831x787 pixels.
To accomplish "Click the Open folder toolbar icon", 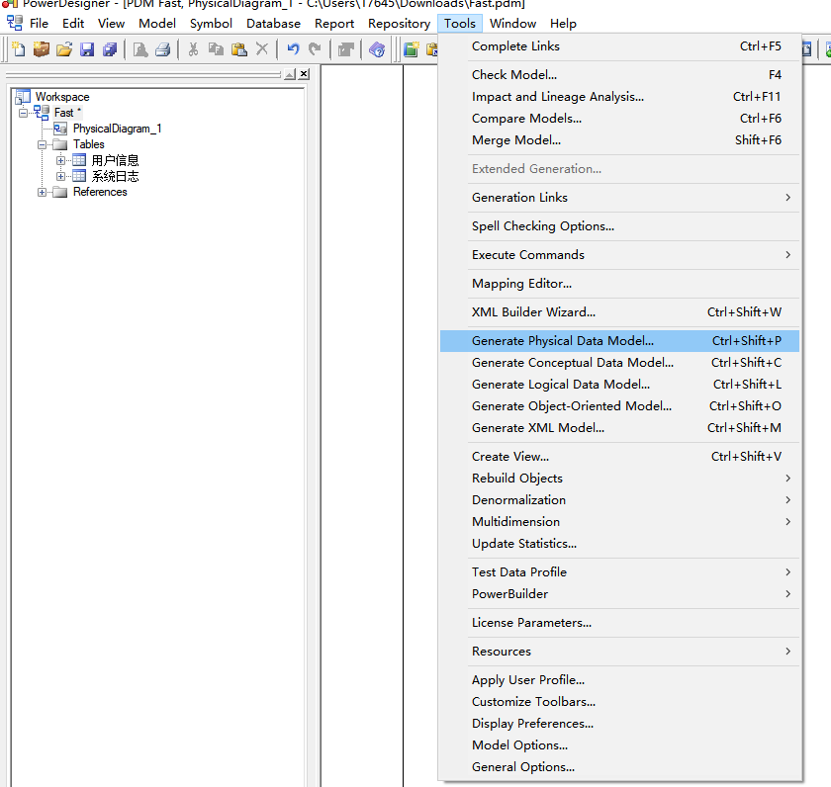I will (64, 49).
